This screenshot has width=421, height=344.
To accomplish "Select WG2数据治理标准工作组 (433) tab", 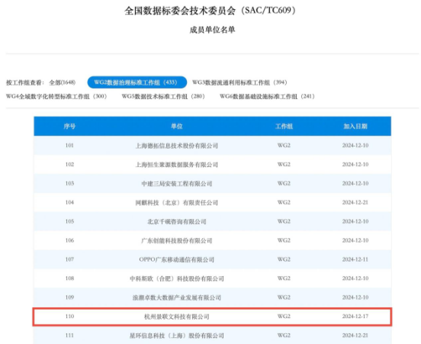I will click(137, 82).
